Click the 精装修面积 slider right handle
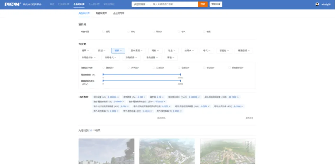 tap(180, 75)
